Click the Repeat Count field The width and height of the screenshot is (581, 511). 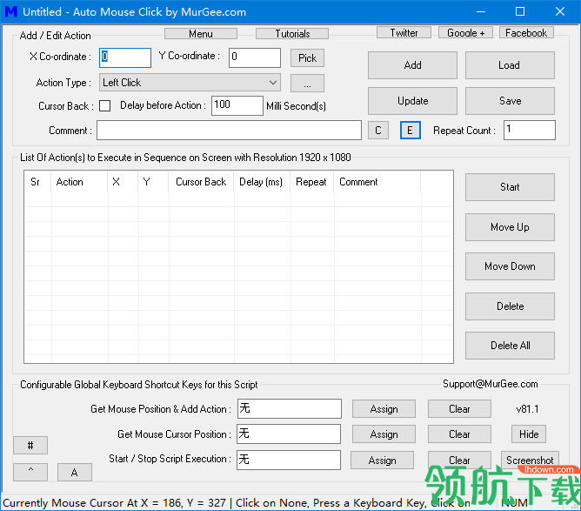(529, 131)
